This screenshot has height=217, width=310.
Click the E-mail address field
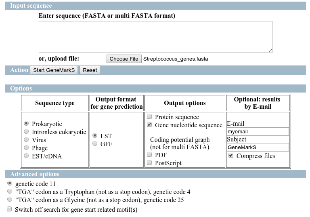(x=258, y=131)
